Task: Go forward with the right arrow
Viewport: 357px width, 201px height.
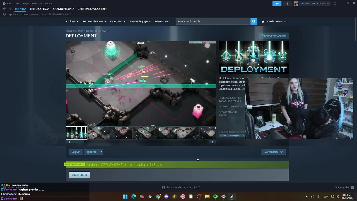Action: pos(10,9)
